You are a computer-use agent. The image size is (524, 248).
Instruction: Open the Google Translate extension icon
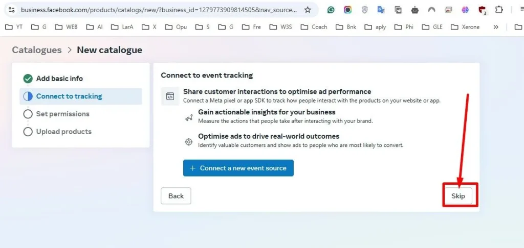[381, 10]
